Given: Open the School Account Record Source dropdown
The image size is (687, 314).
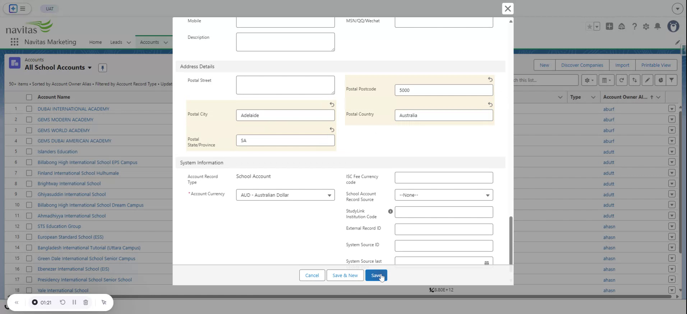Looking at the screenshot, I should tap(444, 195).
